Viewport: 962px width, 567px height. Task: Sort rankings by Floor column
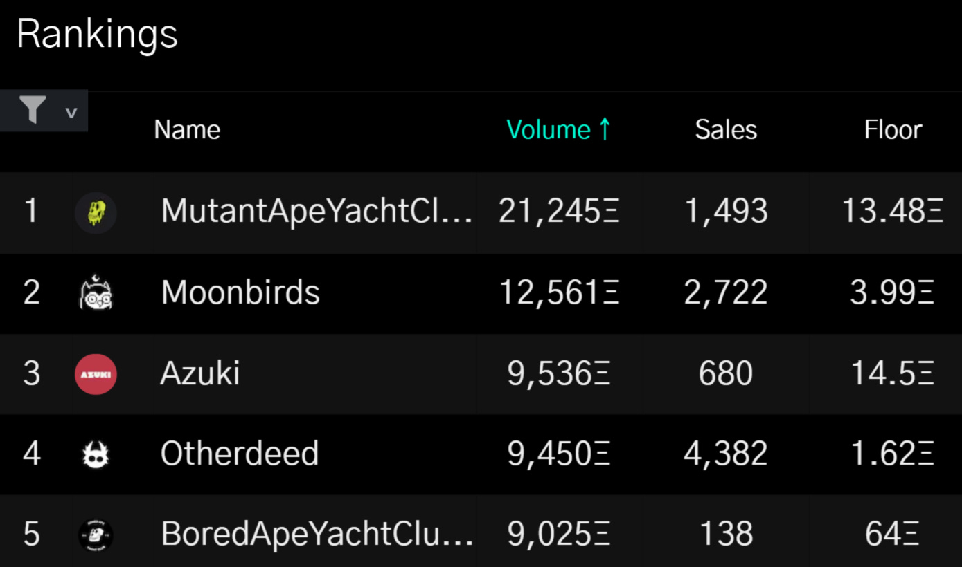pyautogui.click(x=893, y=130)
